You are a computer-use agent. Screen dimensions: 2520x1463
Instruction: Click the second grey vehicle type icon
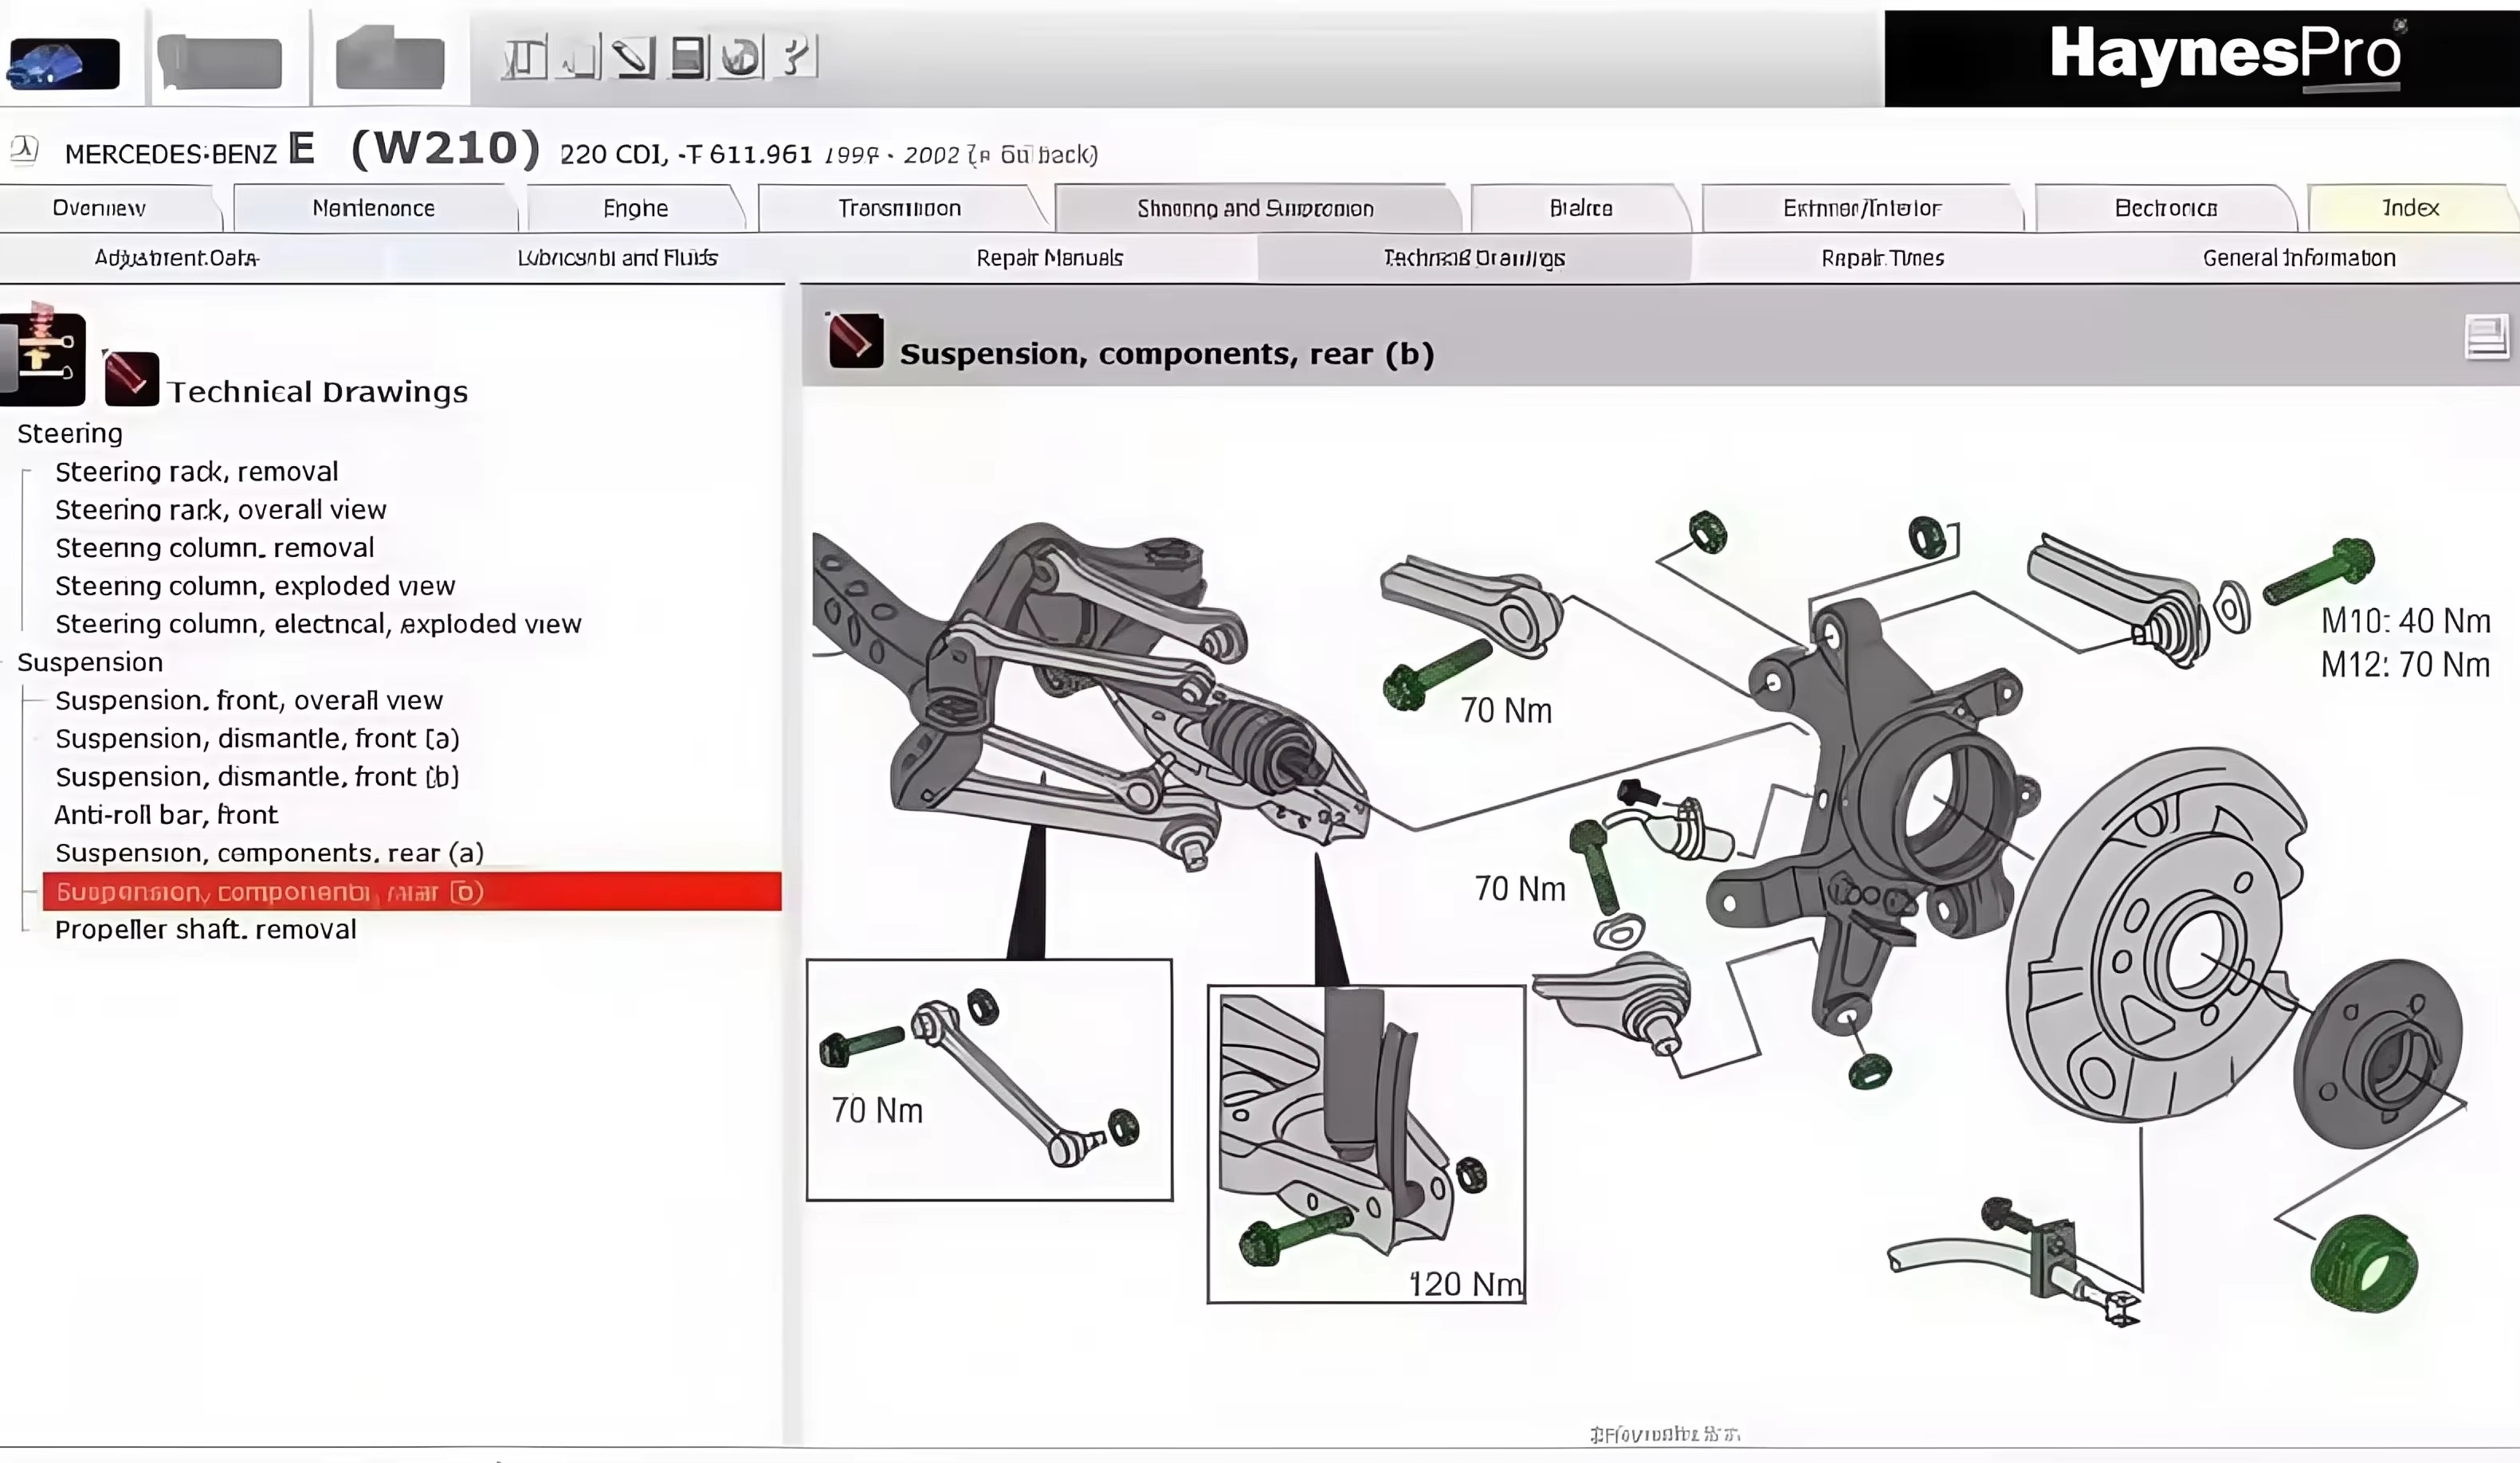[220, 62]
